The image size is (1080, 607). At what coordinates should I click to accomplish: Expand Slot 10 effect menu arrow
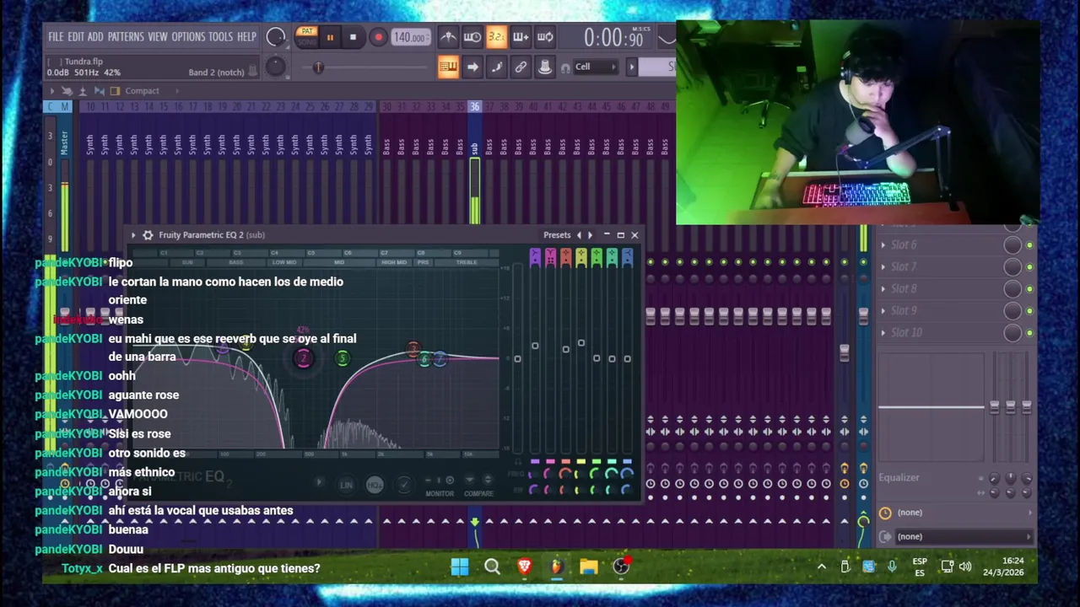883,333
